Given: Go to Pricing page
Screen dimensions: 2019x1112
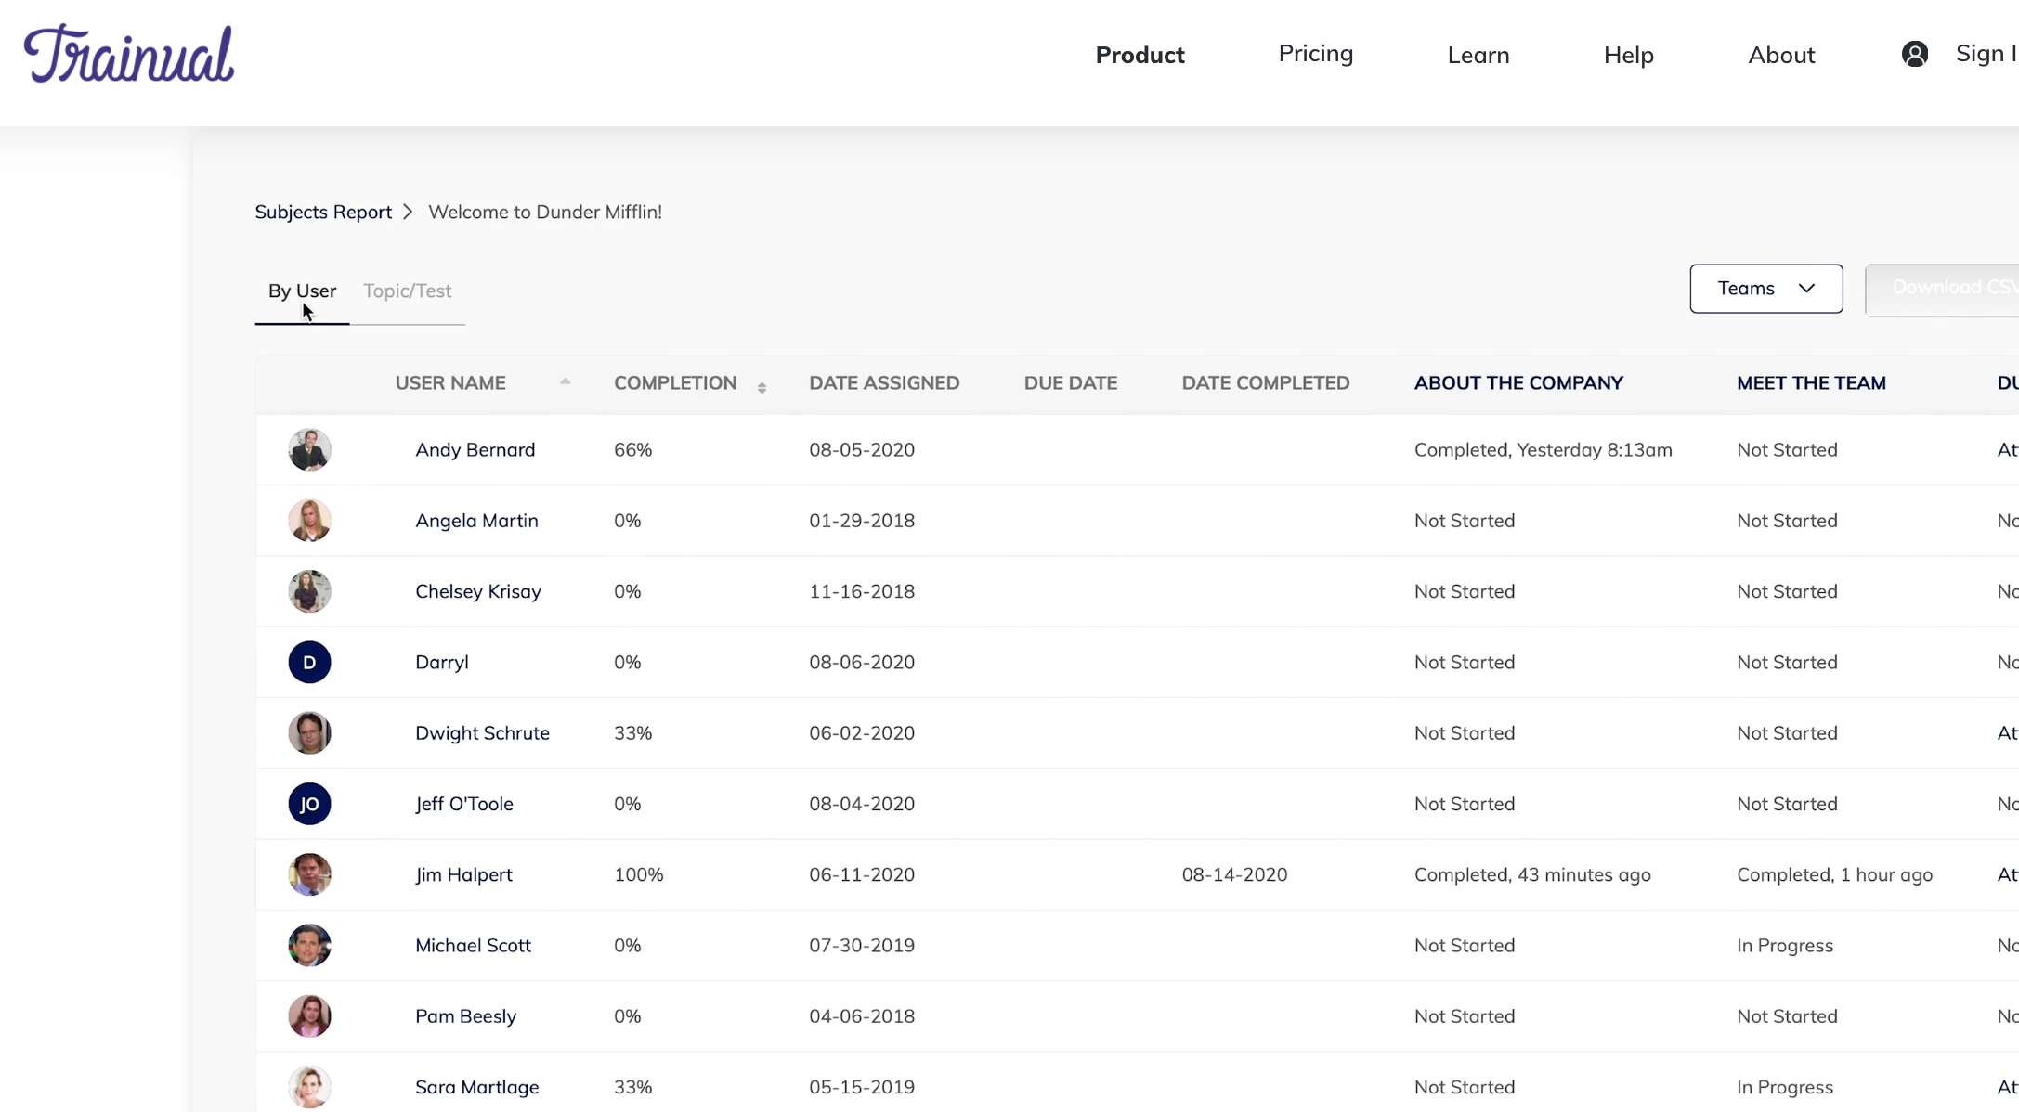Looking at the screenshot, I should [x=1315, y=53].
